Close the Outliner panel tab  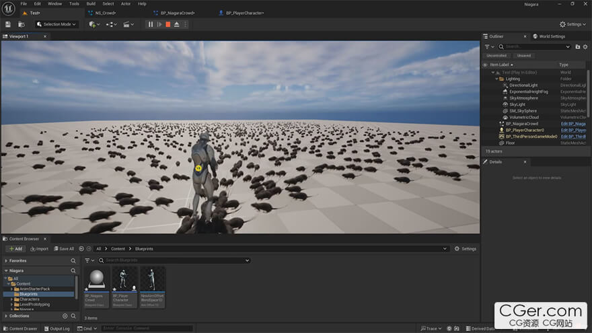click(525, 36)
